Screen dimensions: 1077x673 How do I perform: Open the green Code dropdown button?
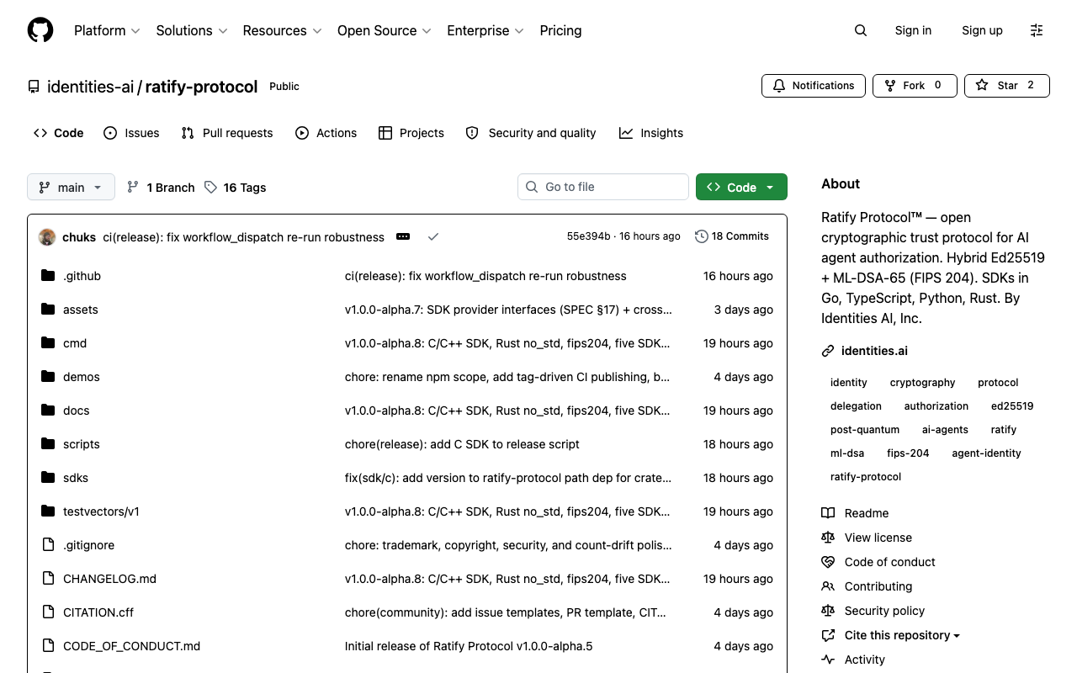741,187
